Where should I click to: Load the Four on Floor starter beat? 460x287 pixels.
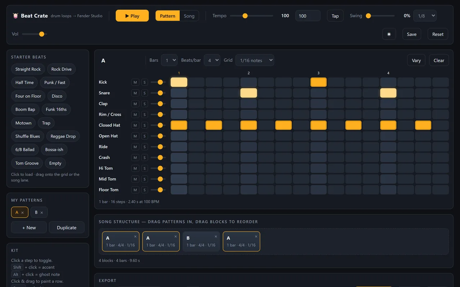coord(28,96)
